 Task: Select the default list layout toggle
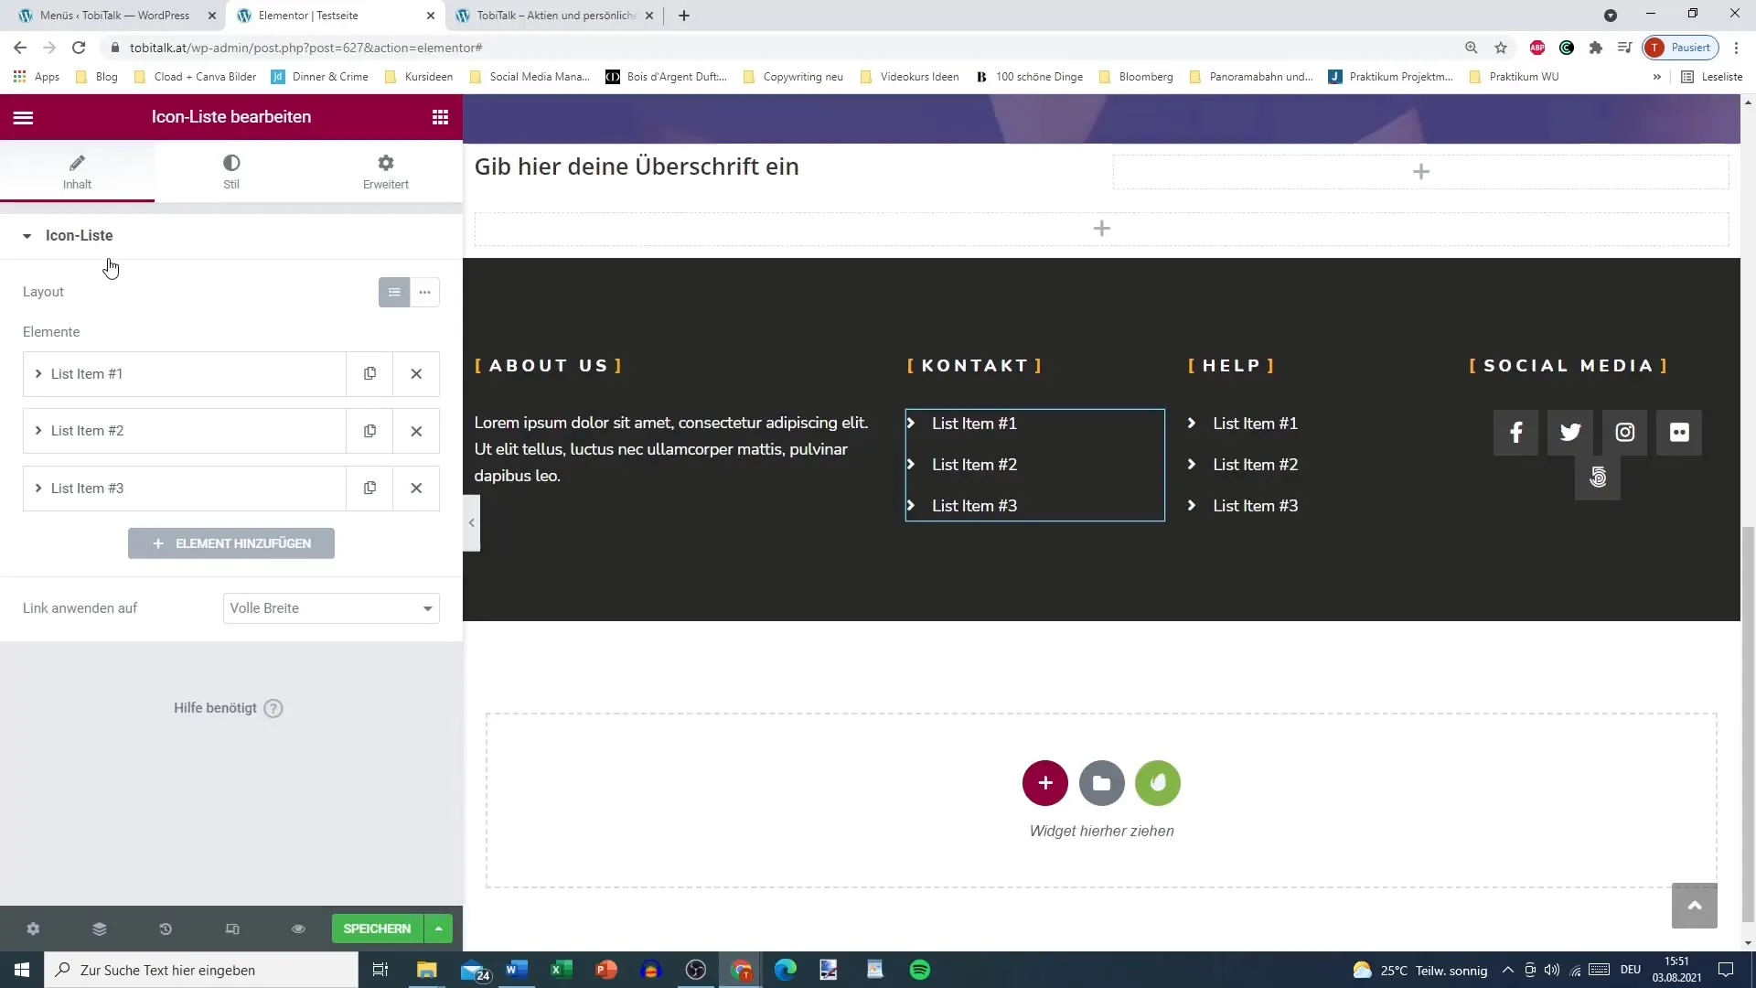coord(394,293)
